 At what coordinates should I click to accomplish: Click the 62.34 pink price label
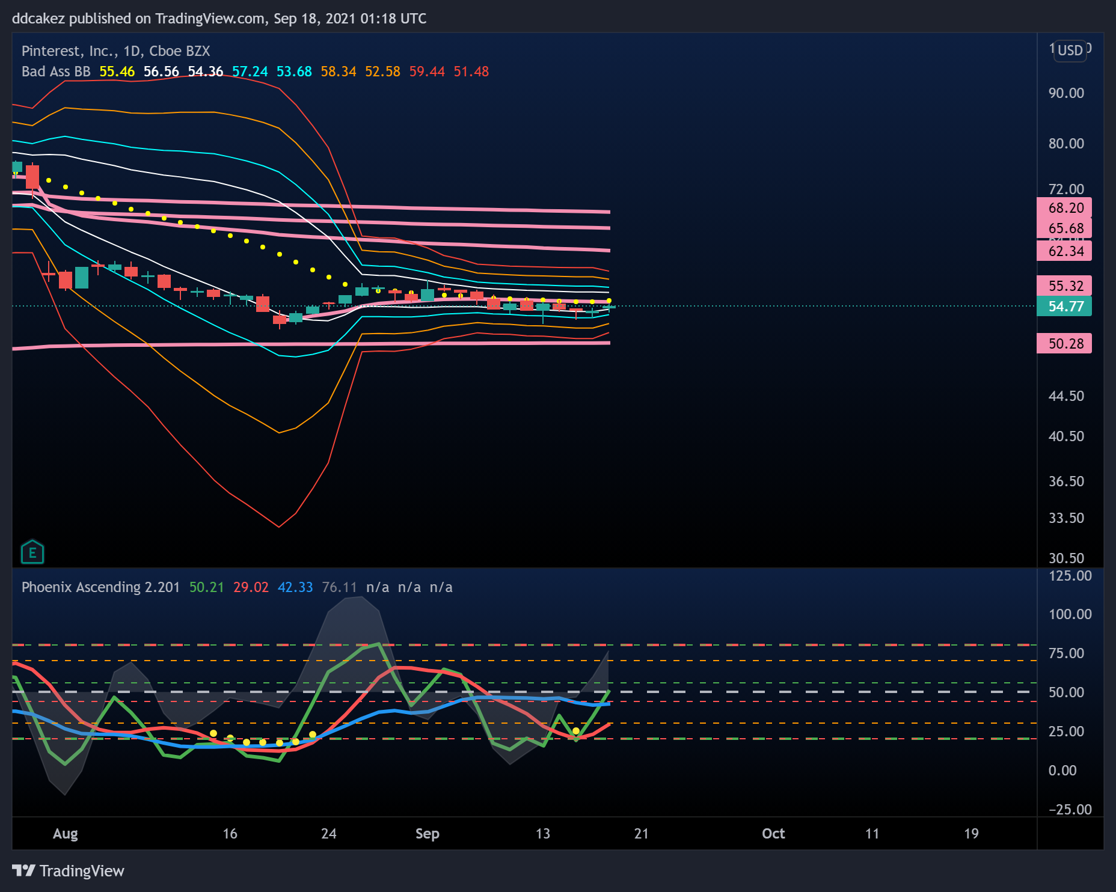coord(1065,251)
